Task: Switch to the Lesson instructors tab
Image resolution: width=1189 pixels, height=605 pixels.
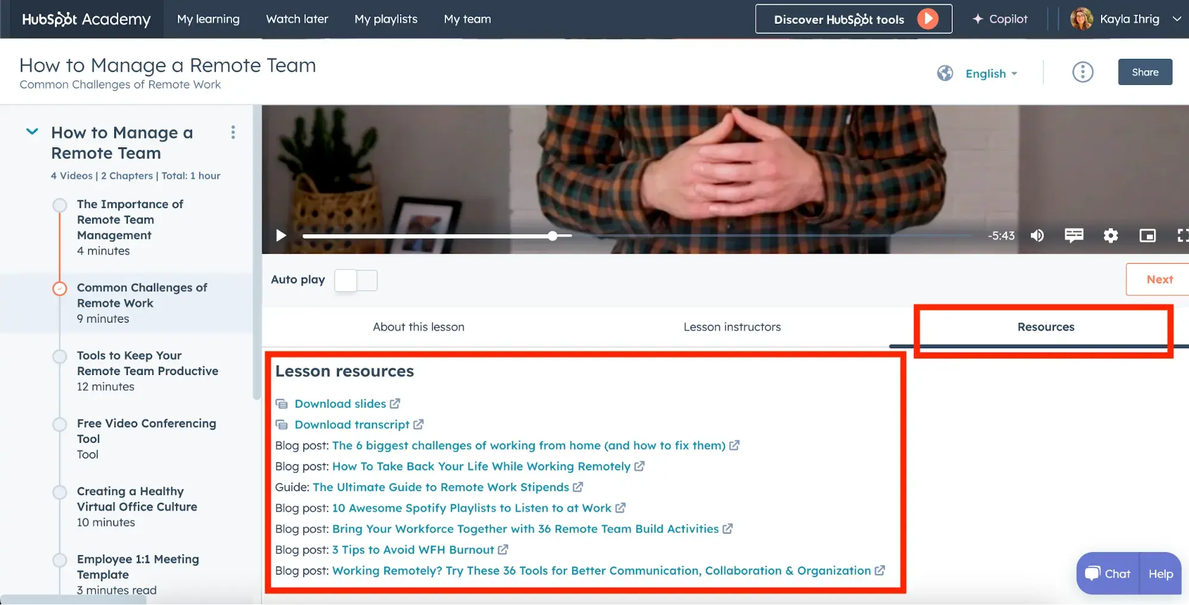Action: click(x=732, y=327)
